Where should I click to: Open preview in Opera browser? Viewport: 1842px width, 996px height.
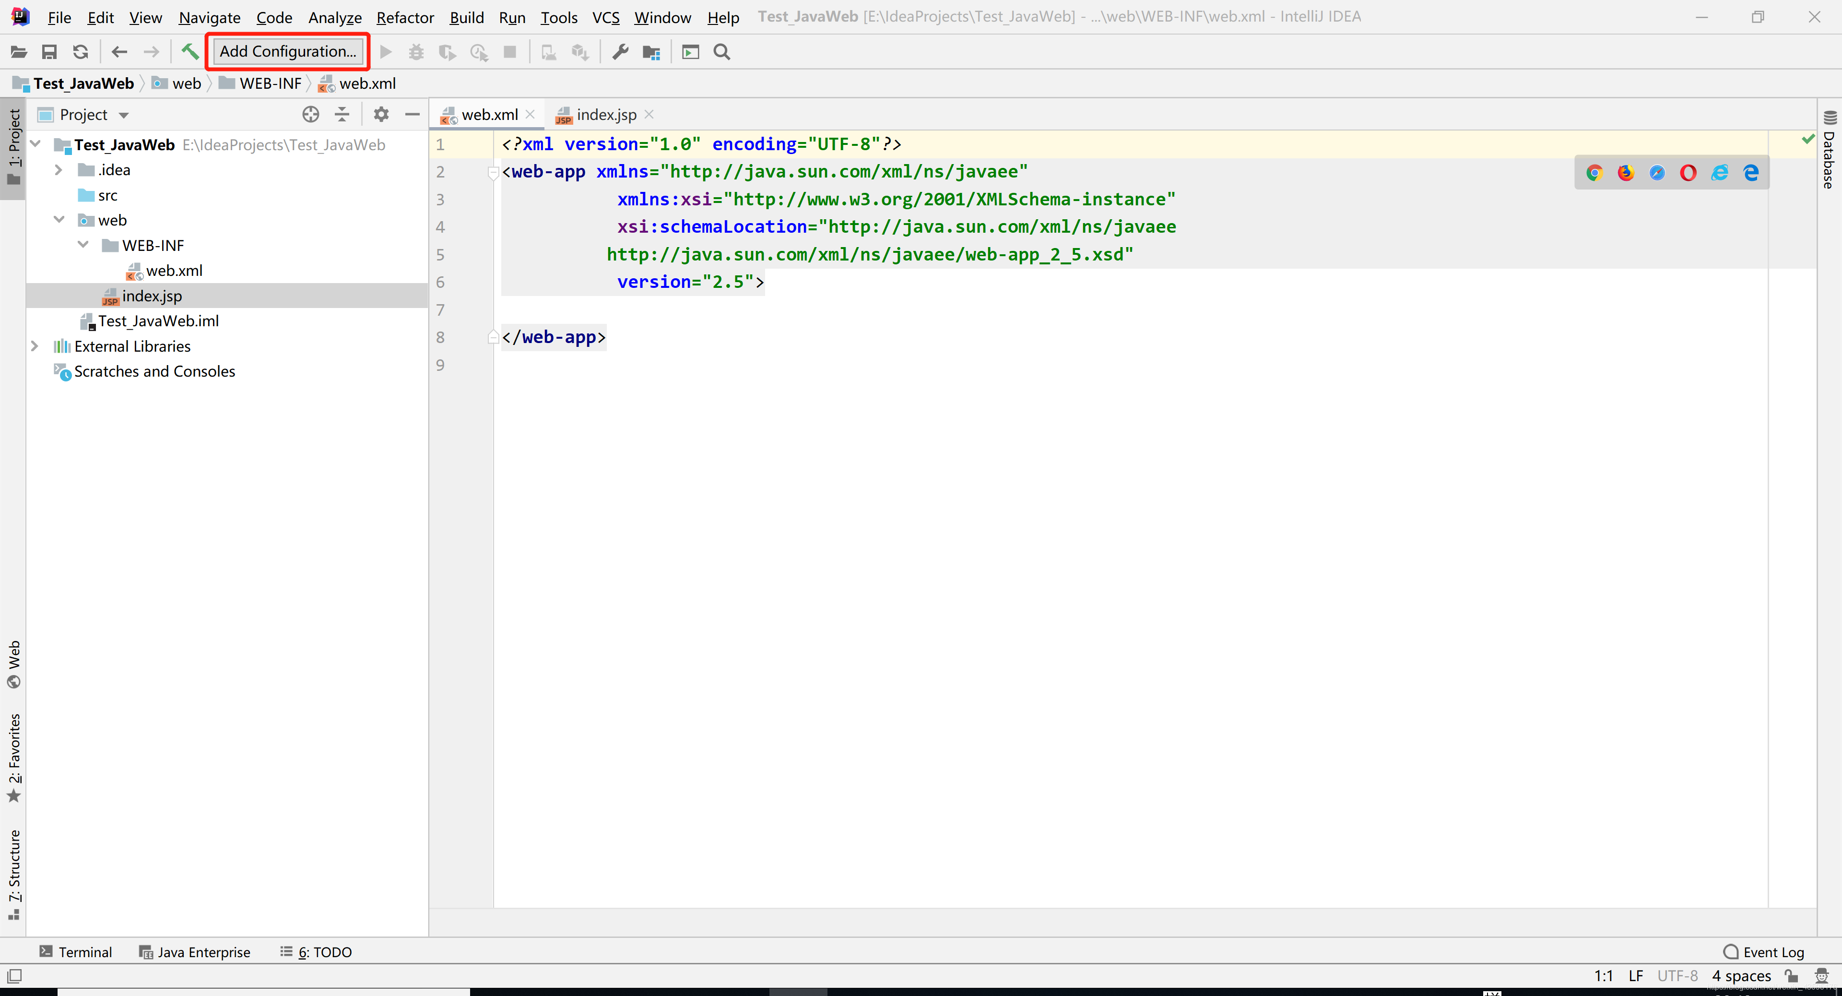coord(1688,173)
